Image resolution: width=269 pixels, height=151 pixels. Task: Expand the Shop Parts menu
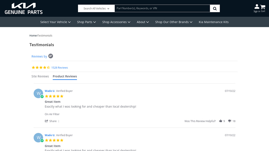pos(86,22)
